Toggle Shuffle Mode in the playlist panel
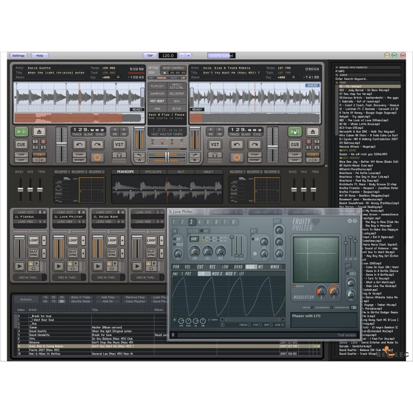 coord(82,301)
